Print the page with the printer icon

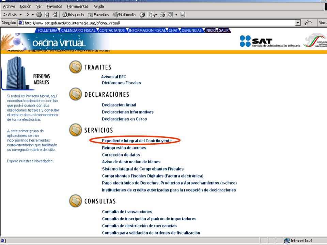[162, 15]
